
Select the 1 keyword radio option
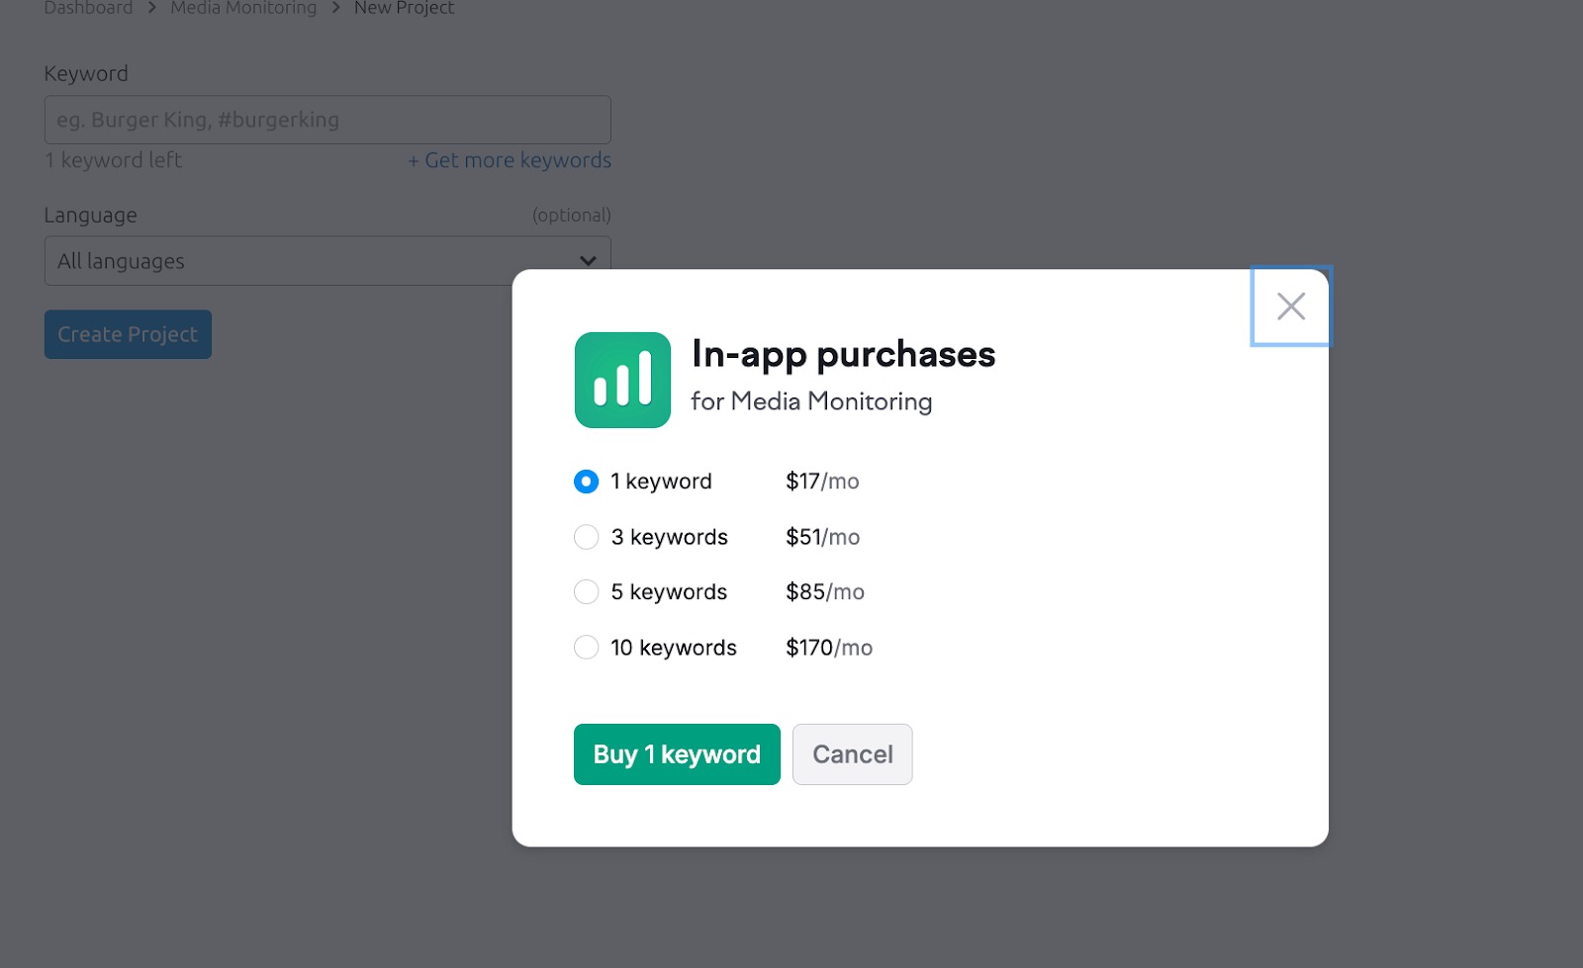tap(586, 482)
